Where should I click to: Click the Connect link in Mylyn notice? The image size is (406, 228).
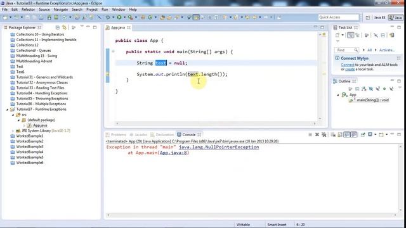tap(348, 65)
